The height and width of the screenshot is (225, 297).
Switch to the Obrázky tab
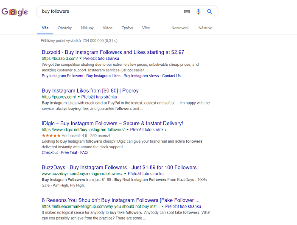[x=64, y=28]
